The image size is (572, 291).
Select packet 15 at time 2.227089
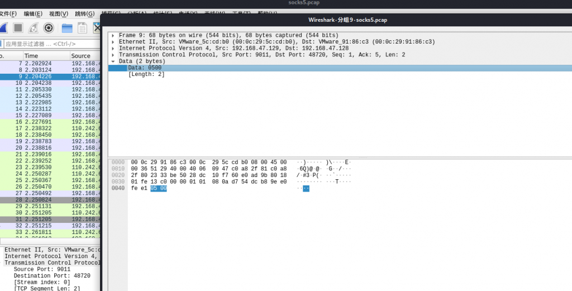coord(50,115)
